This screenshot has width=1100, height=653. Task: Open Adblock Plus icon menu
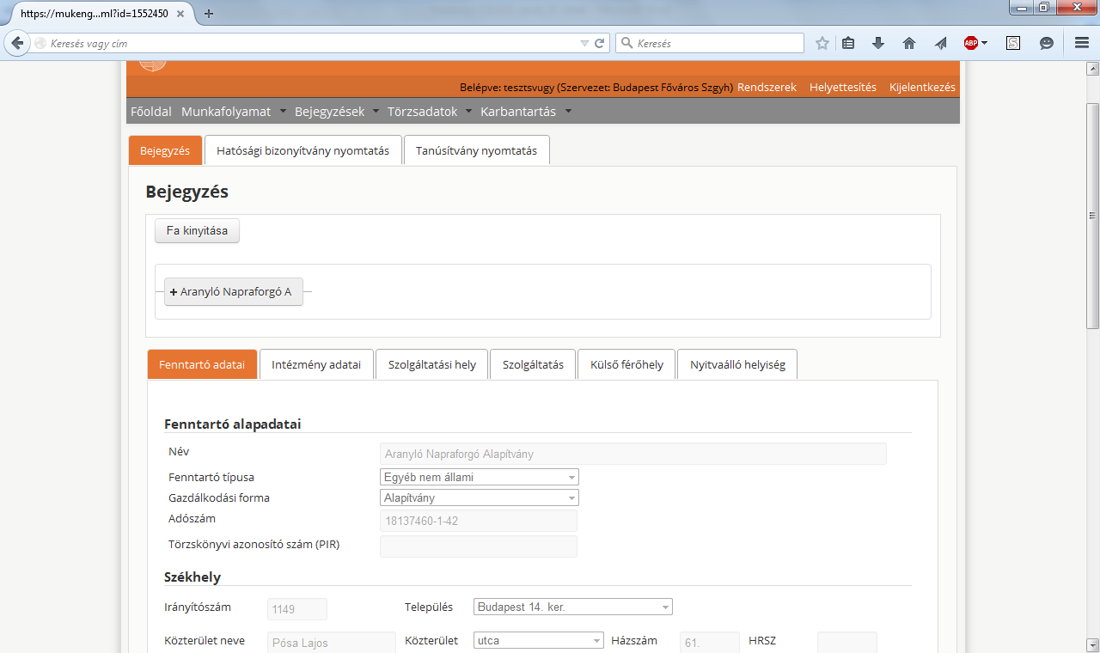pyautogui.click(x=975, y=43)
